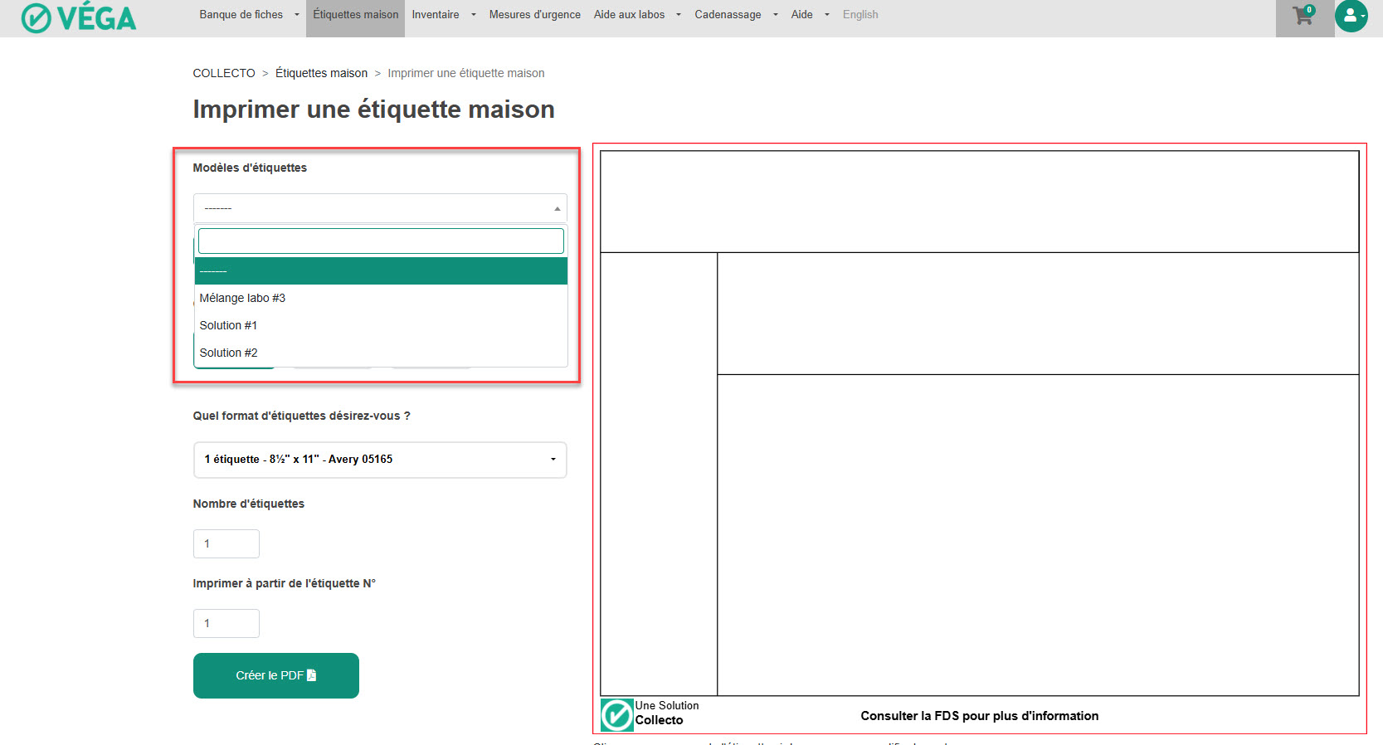Expand the Banque de fiches menu
Viewport: 1383px width, 745px height.
pyautogui.click(x=249, y=15)
